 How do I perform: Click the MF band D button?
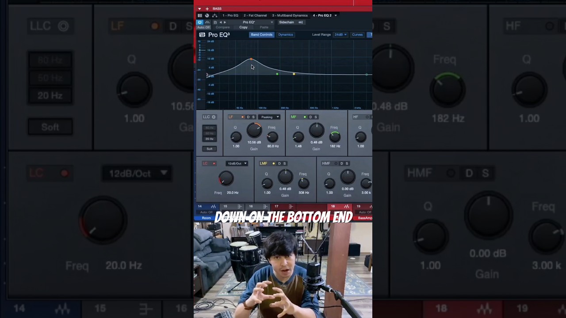pos(310,117)
